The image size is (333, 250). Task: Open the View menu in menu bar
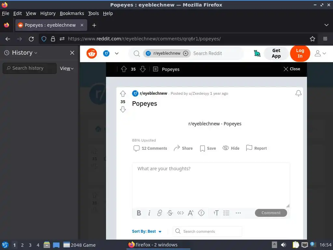point(31,13)
